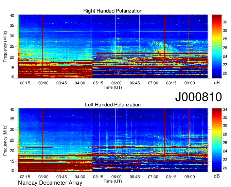Screen dimensions: 231x187
Task: Click 26 dB label on Left Handed color bar
Action: (225, 143)
